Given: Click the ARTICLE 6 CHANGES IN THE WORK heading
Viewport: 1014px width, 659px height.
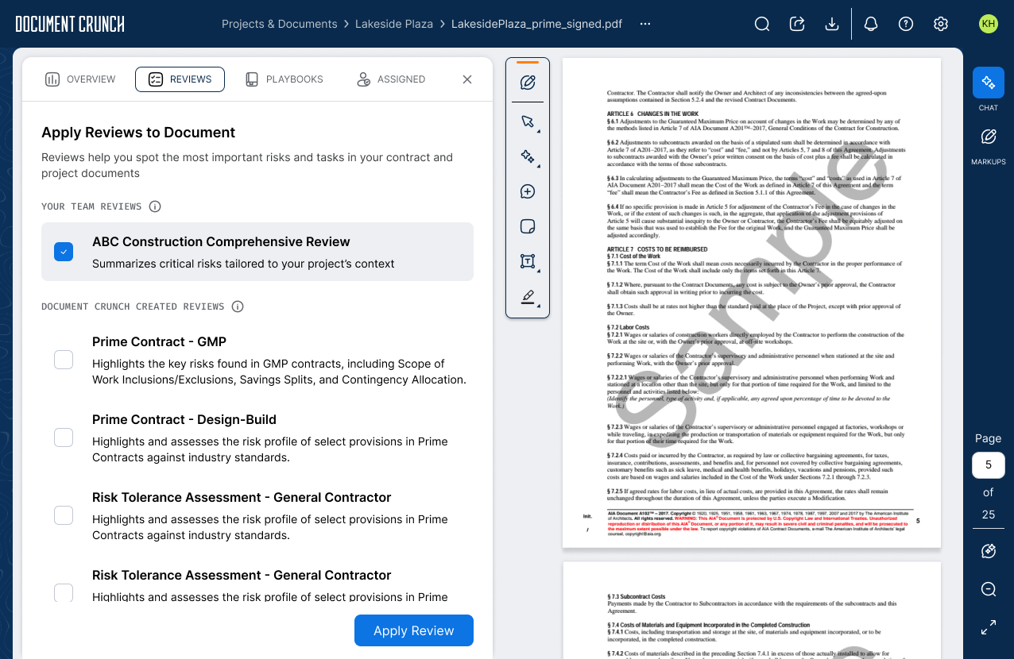Looking at the screenshot, I should [x=652, y=114].
